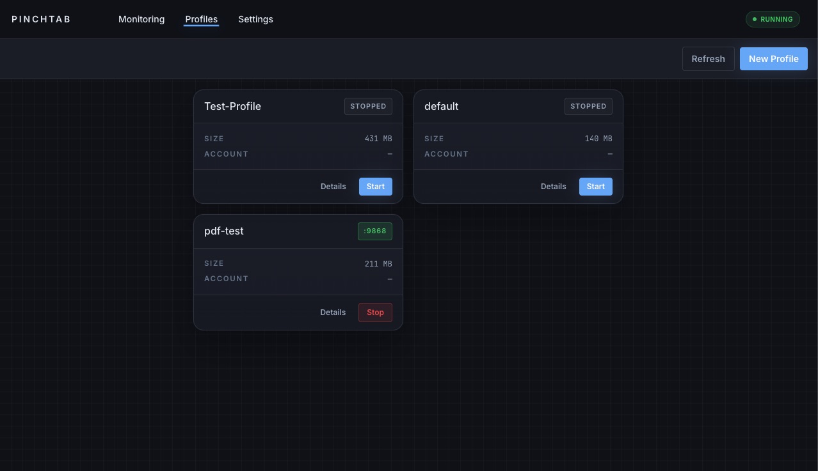Click the Refresh button
This screenshot has width=818, height=471.
(x=708, y=59)
